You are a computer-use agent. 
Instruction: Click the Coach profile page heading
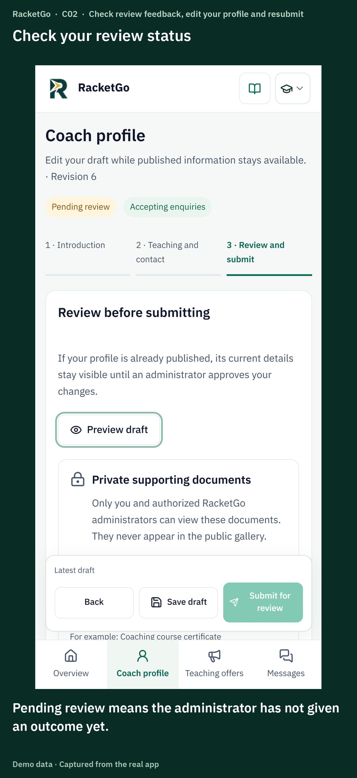coord(95,136)
